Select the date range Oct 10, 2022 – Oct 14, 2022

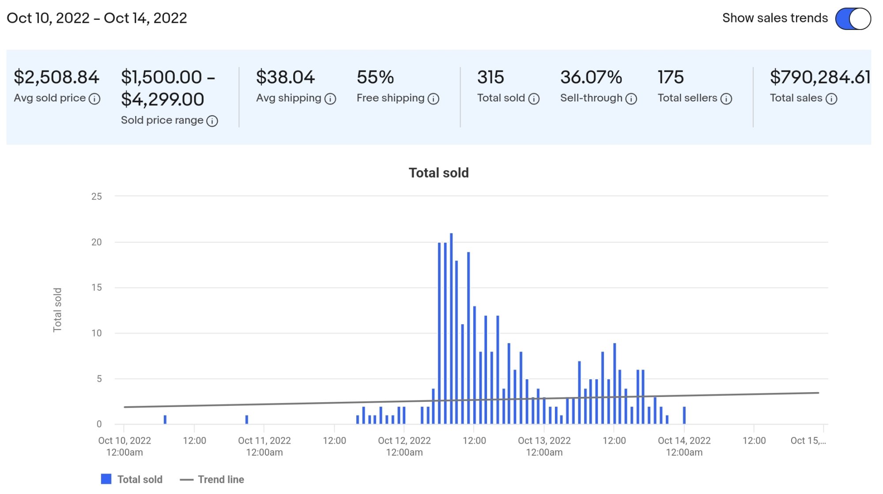click(97, 18)
